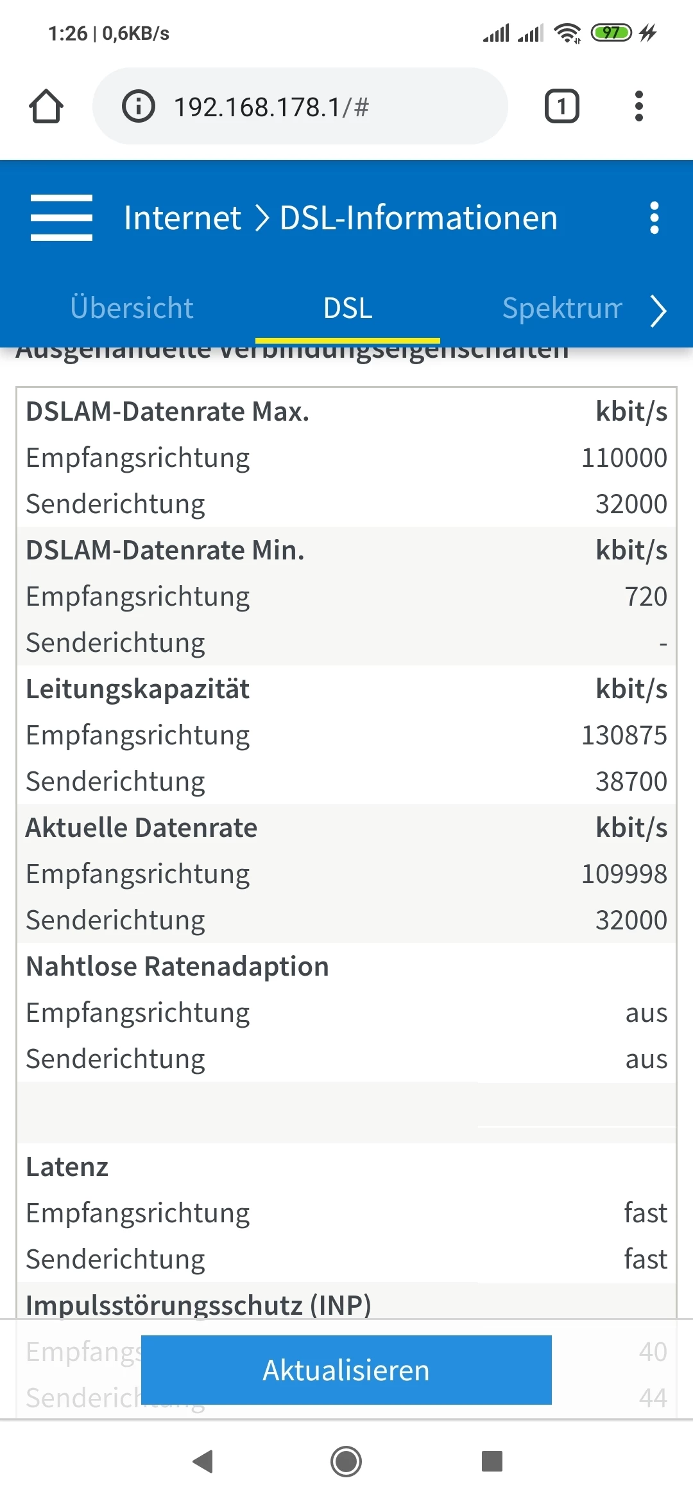Tap the browser home icon
The height and width of the screenshot is (1503, 693).
(x=46, y=107)
